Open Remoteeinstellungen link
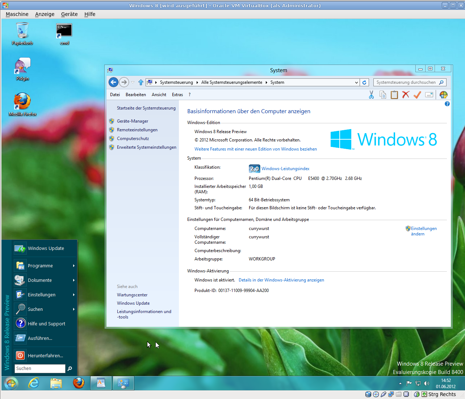The width and height of the screenshot is (465, 399). pyautogui.click(x=137, y=130)
